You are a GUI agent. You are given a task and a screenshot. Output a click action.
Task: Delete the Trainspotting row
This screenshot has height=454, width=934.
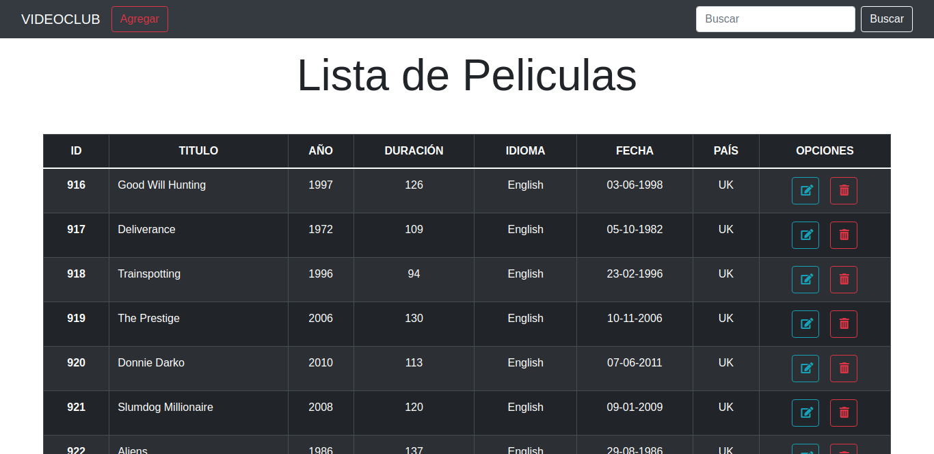point(844,280)
